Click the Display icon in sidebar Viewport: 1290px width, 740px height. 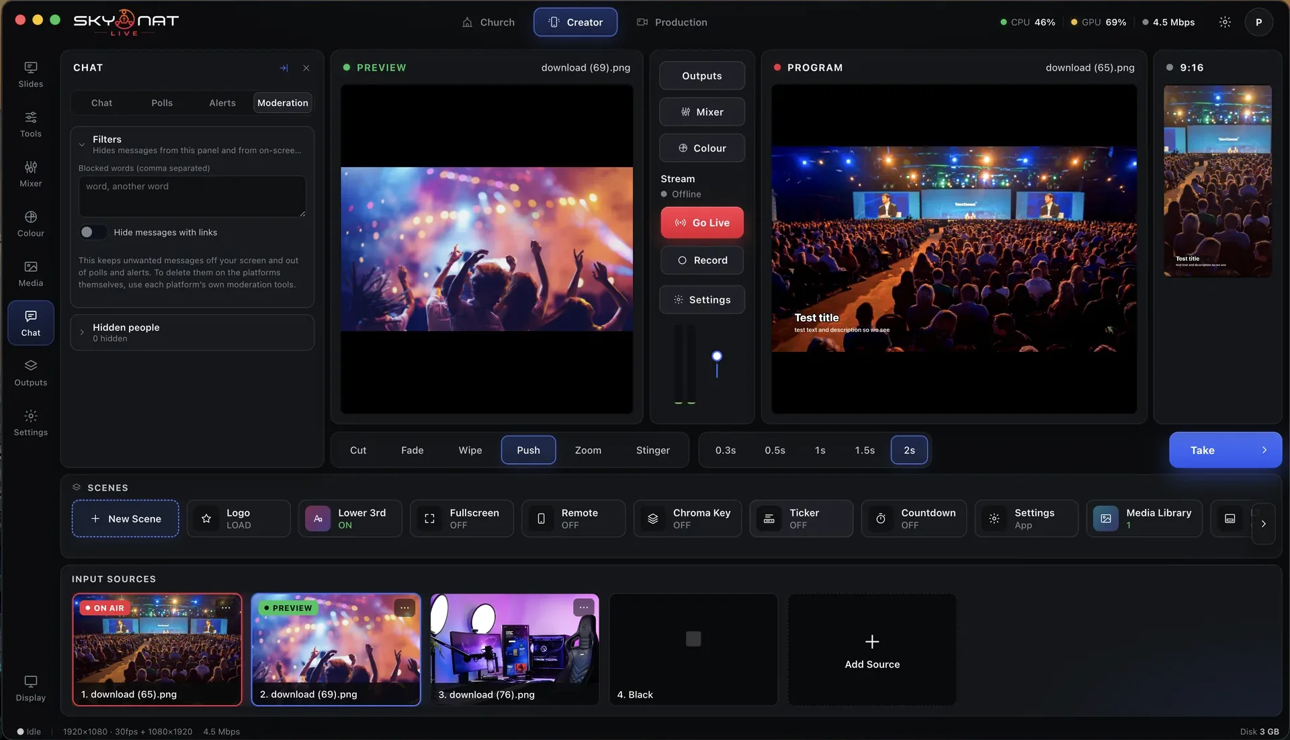(x=30, y=688)
